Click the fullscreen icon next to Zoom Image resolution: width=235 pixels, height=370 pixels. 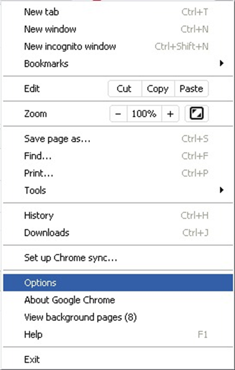[x=197, y=114]
